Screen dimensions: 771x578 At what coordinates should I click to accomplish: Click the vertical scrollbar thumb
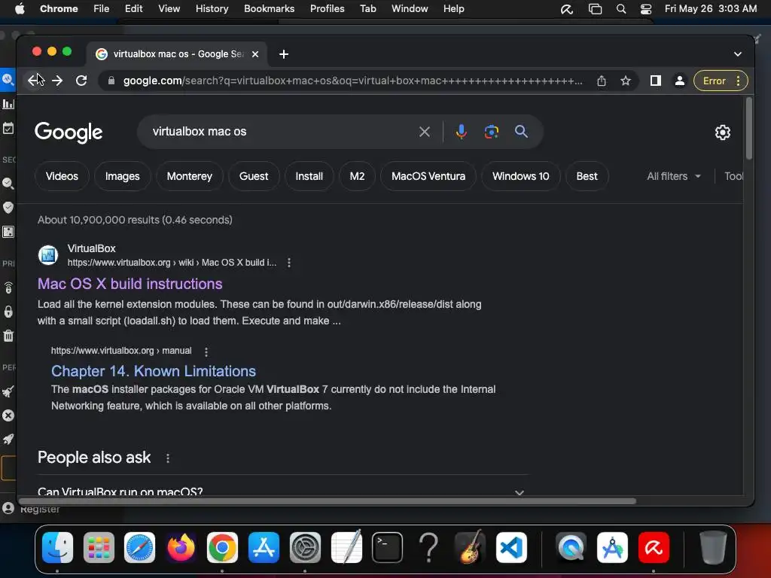[749, 129]
